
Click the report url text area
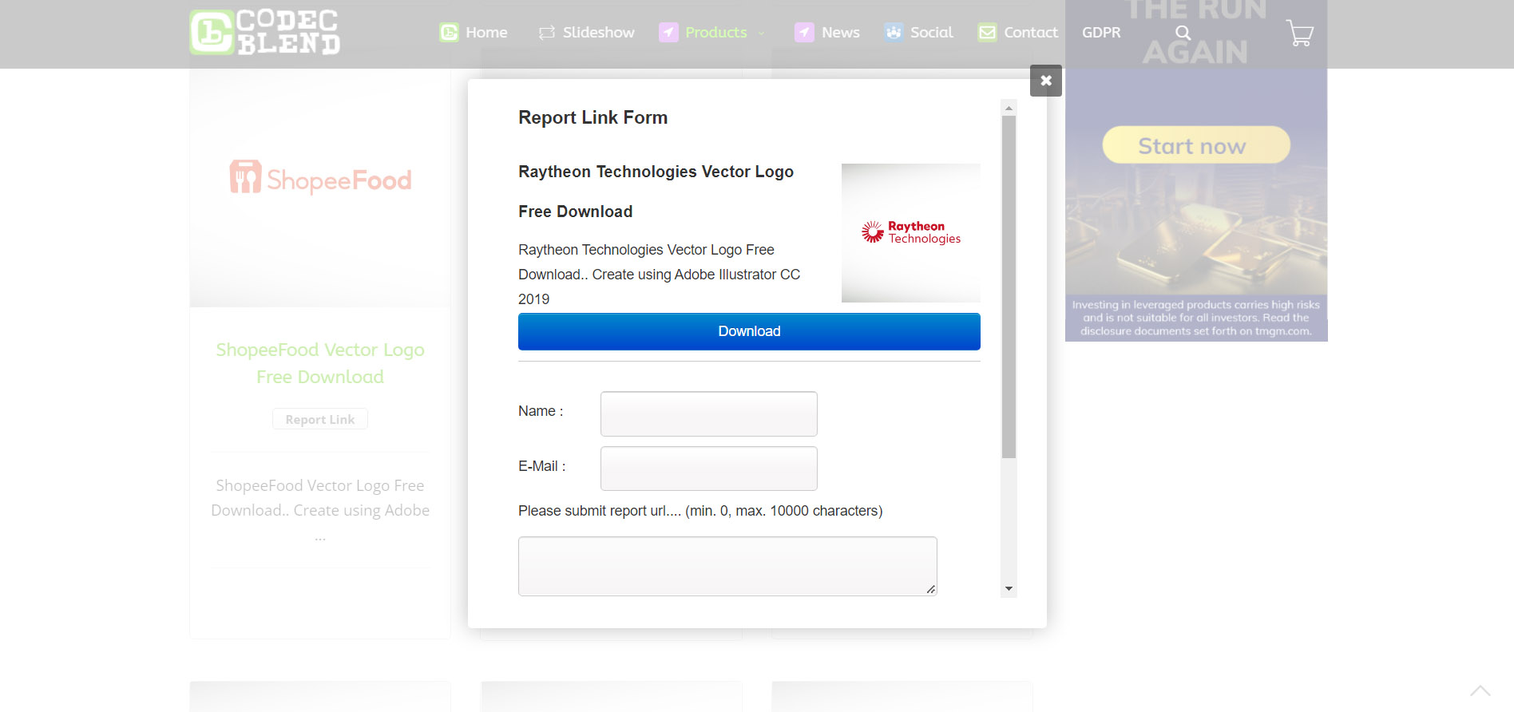pyautogui.click(x=727, y=566)
